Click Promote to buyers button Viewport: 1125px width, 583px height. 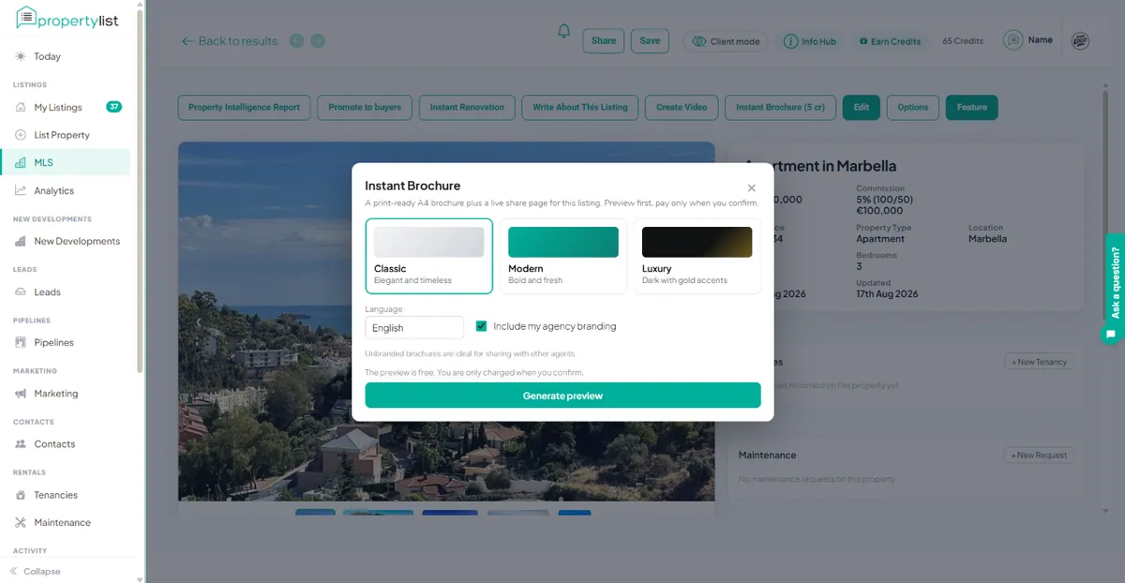365,107
